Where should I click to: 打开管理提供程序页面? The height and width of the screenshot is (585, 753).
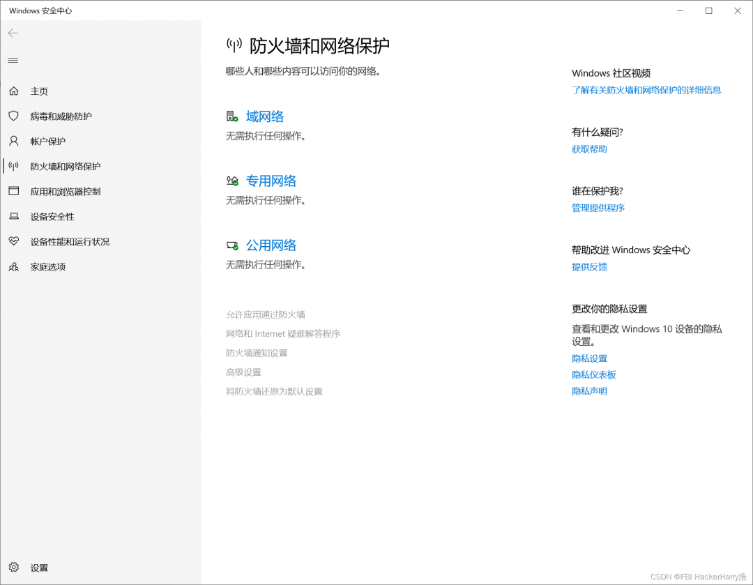point(598,208)
